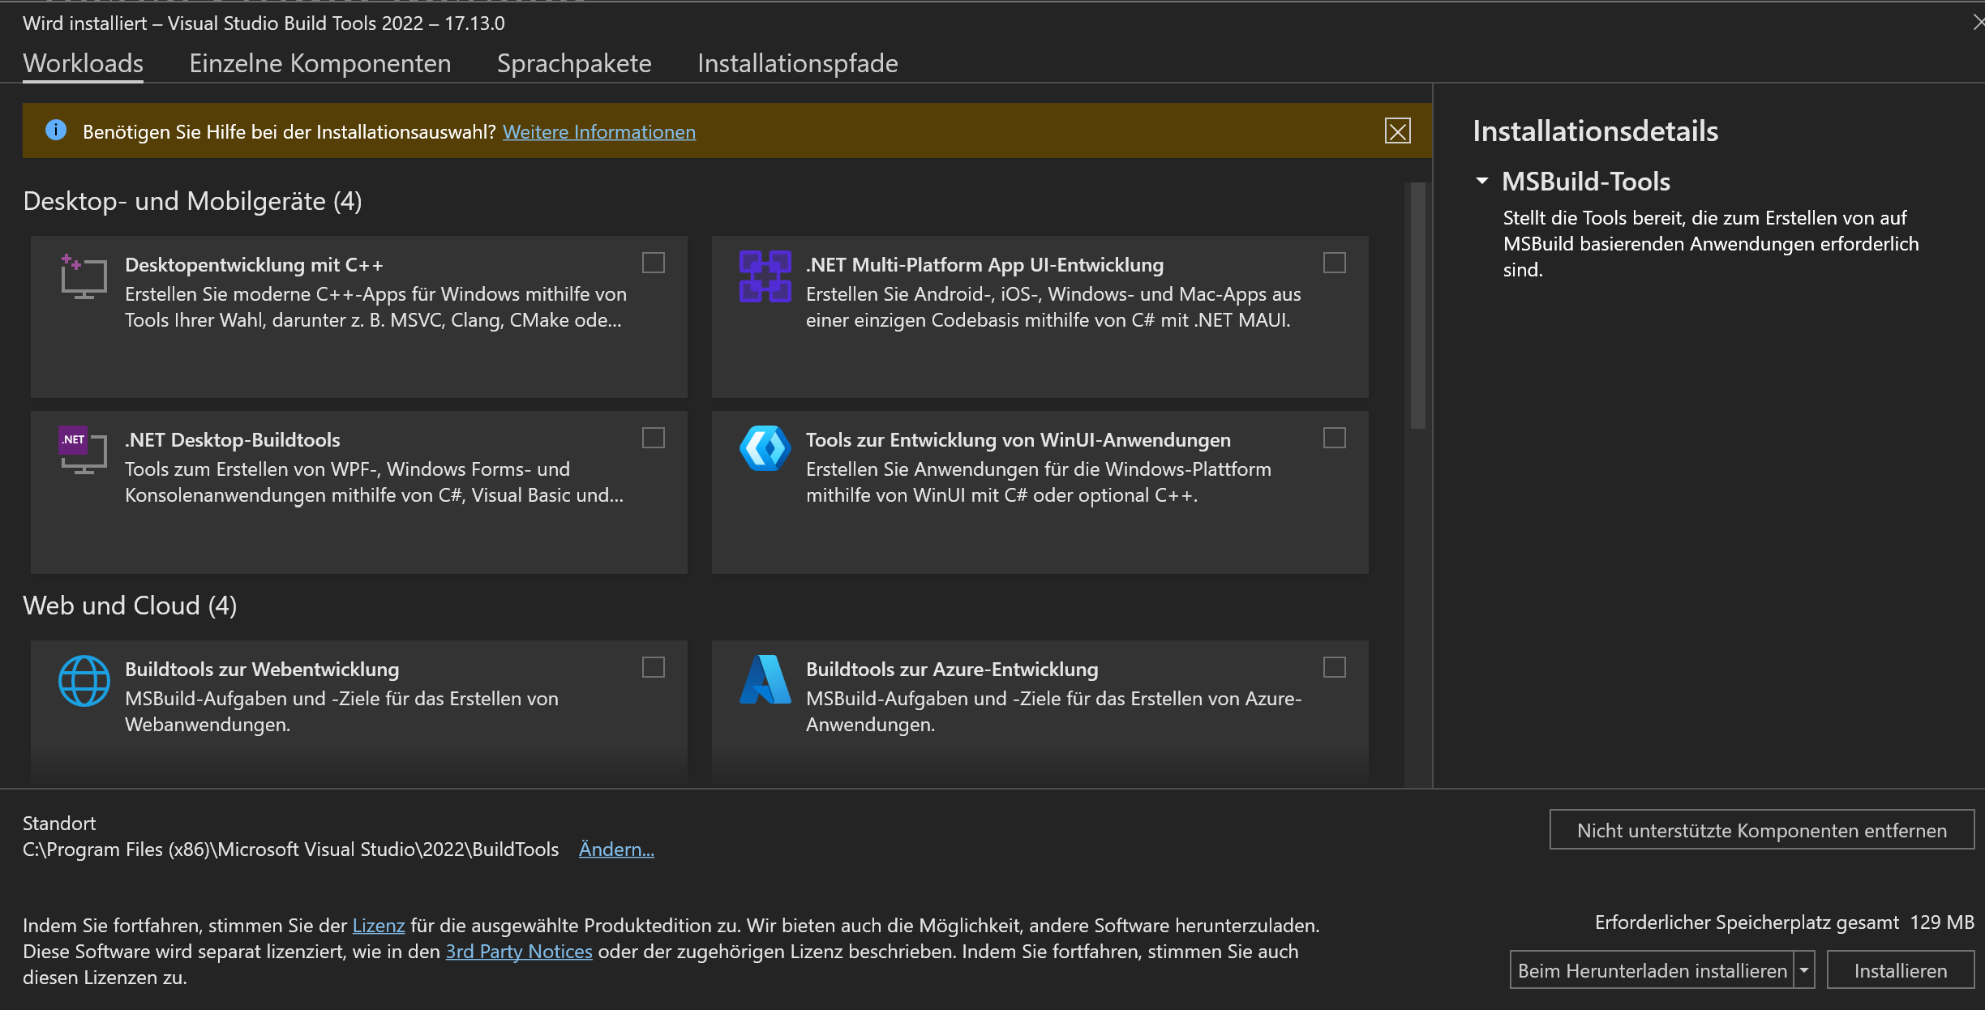The image size is (1985, 1010).
Task: Collapse the MSBuild-Tools details section
Action: tap(1482, 181)
